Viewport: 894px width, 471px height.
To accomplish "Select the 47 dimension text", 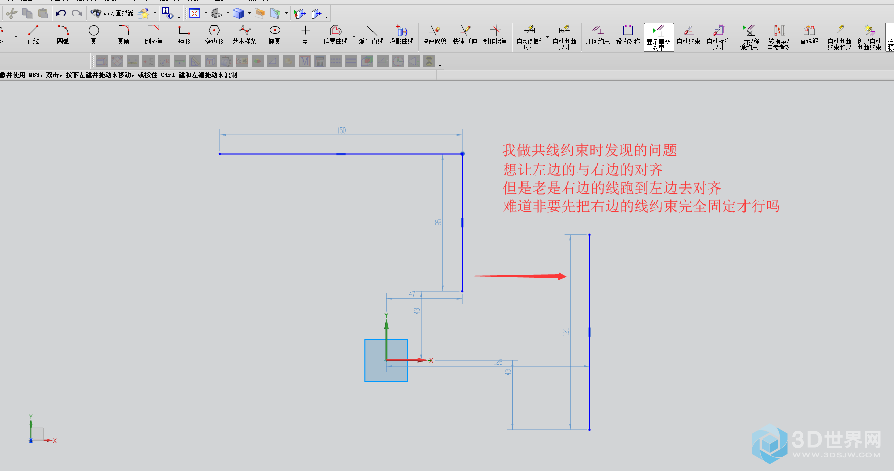I will pos(412,294).
